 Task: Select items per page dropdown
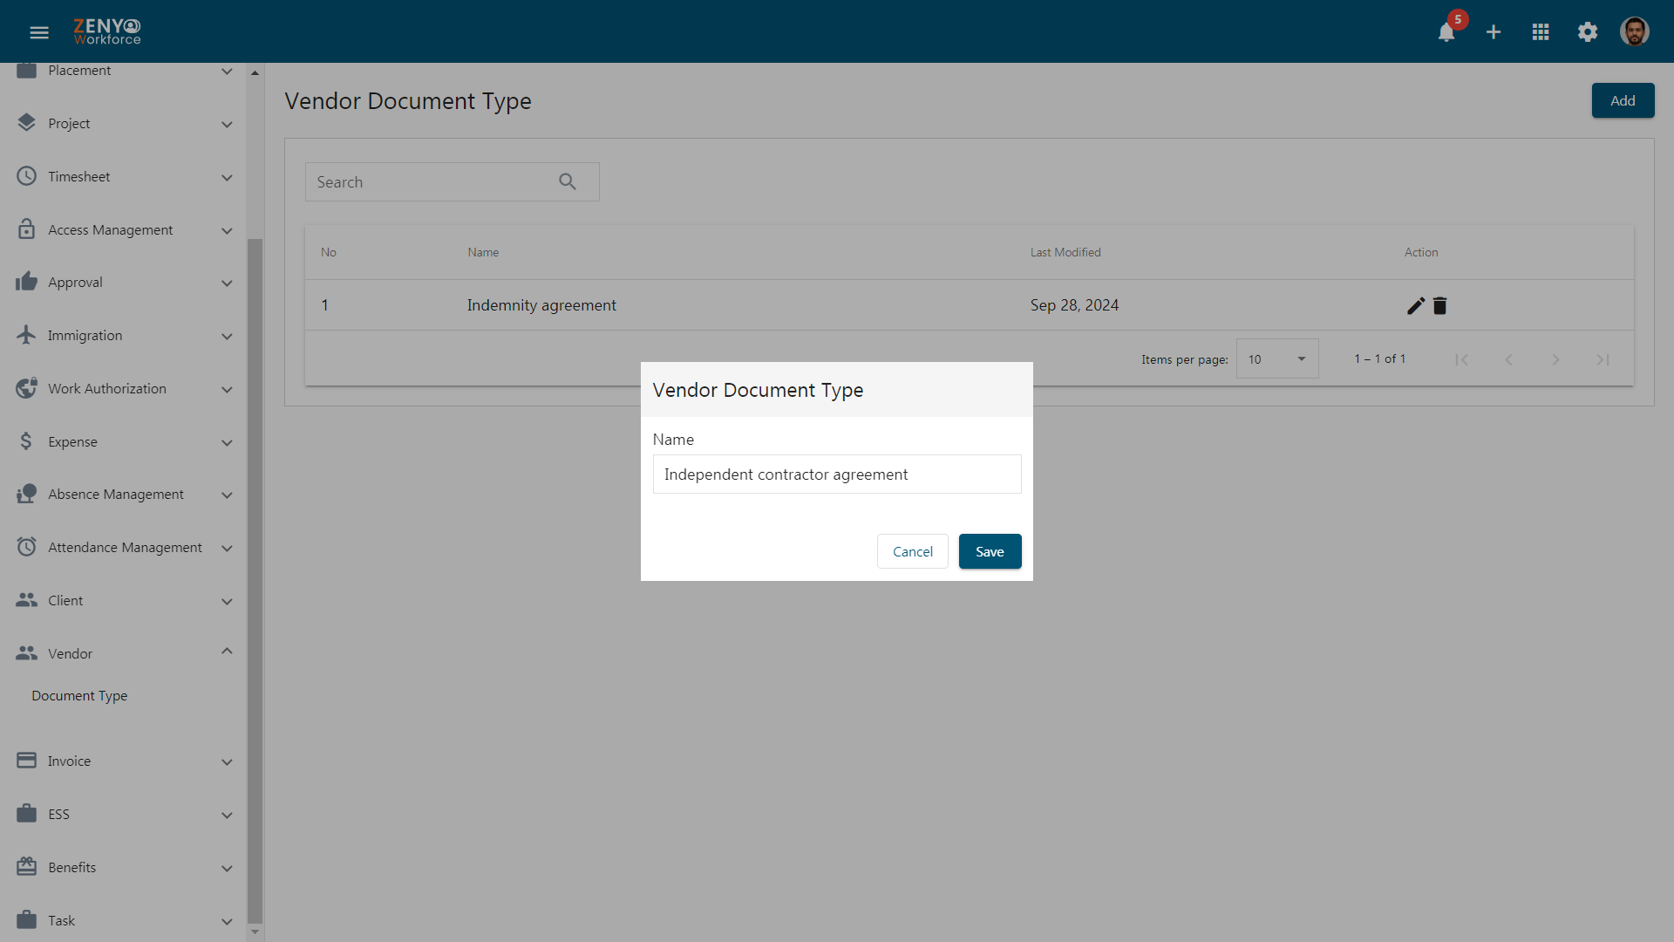[1276, 358]
